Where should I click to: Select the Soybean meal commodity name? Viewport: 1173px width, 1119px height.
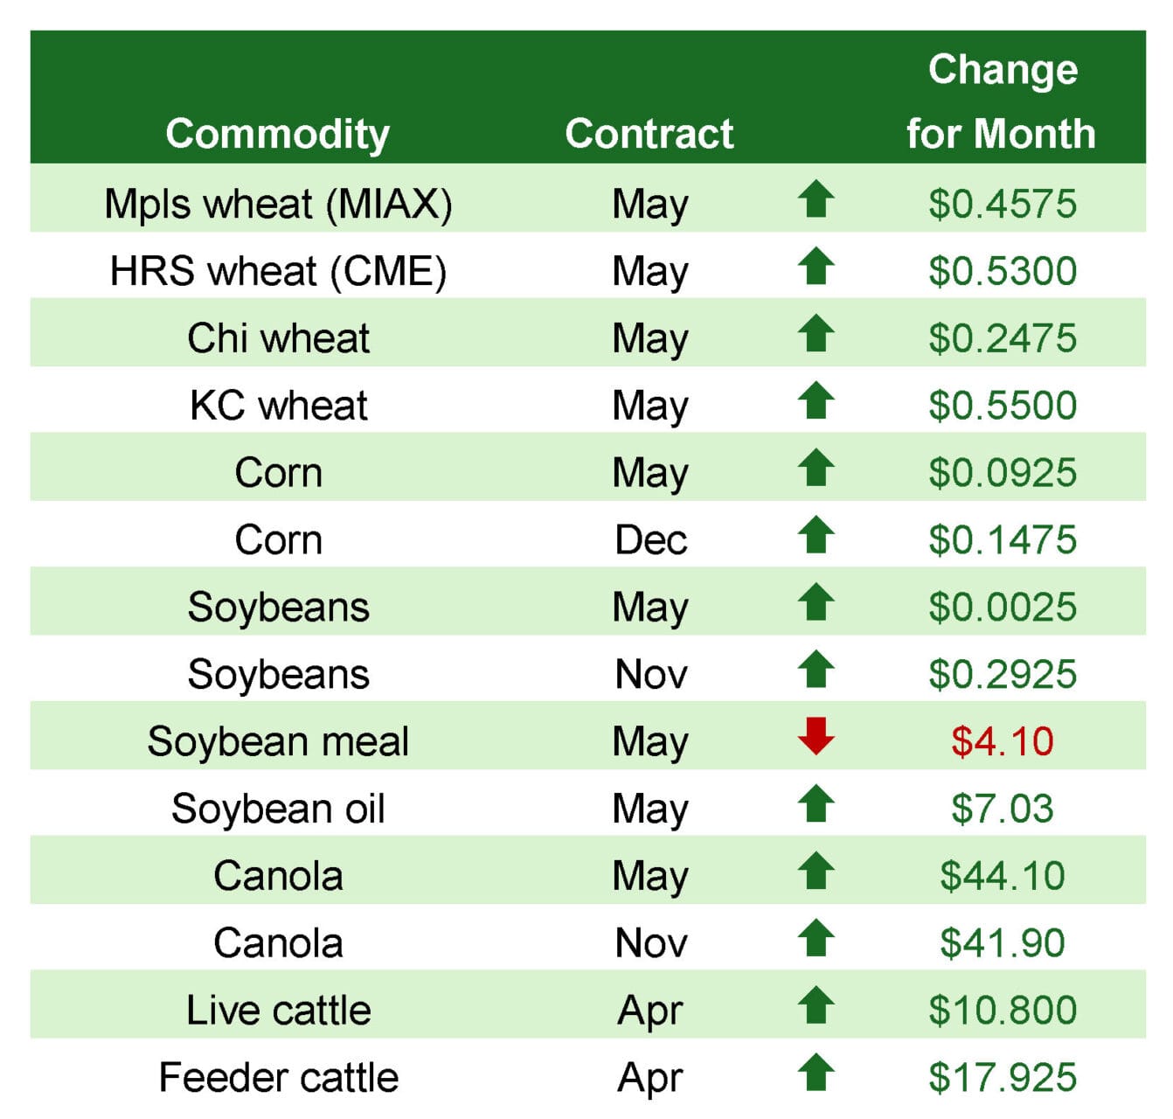278,741
